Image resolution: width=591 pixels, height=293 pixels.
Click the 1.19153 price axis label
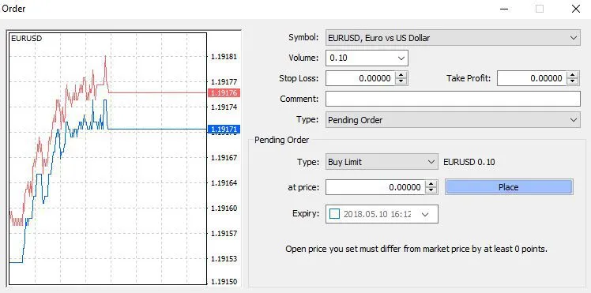click(224, 259)
